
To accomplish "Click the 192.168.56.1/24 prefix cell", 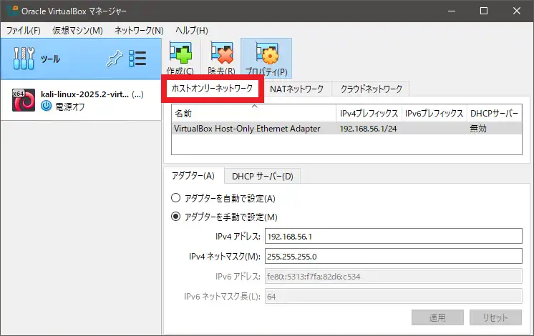I will 368,129.
